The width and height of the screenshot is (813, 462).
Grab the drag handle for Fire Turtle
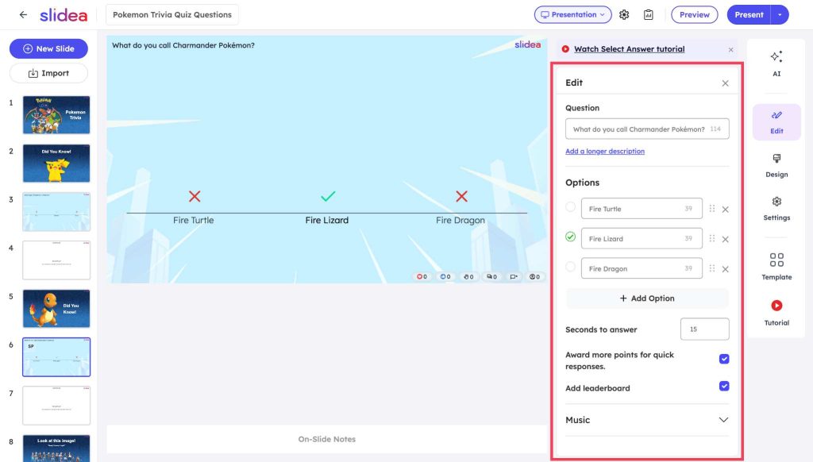[x=712, y=209]
